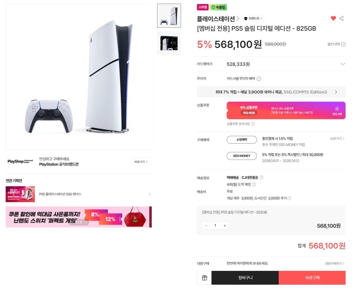This screenshot has height=293, width=357.
Task: Open the 카드사별 무이자 혜택 dropdown
Action: coord(244,79)
